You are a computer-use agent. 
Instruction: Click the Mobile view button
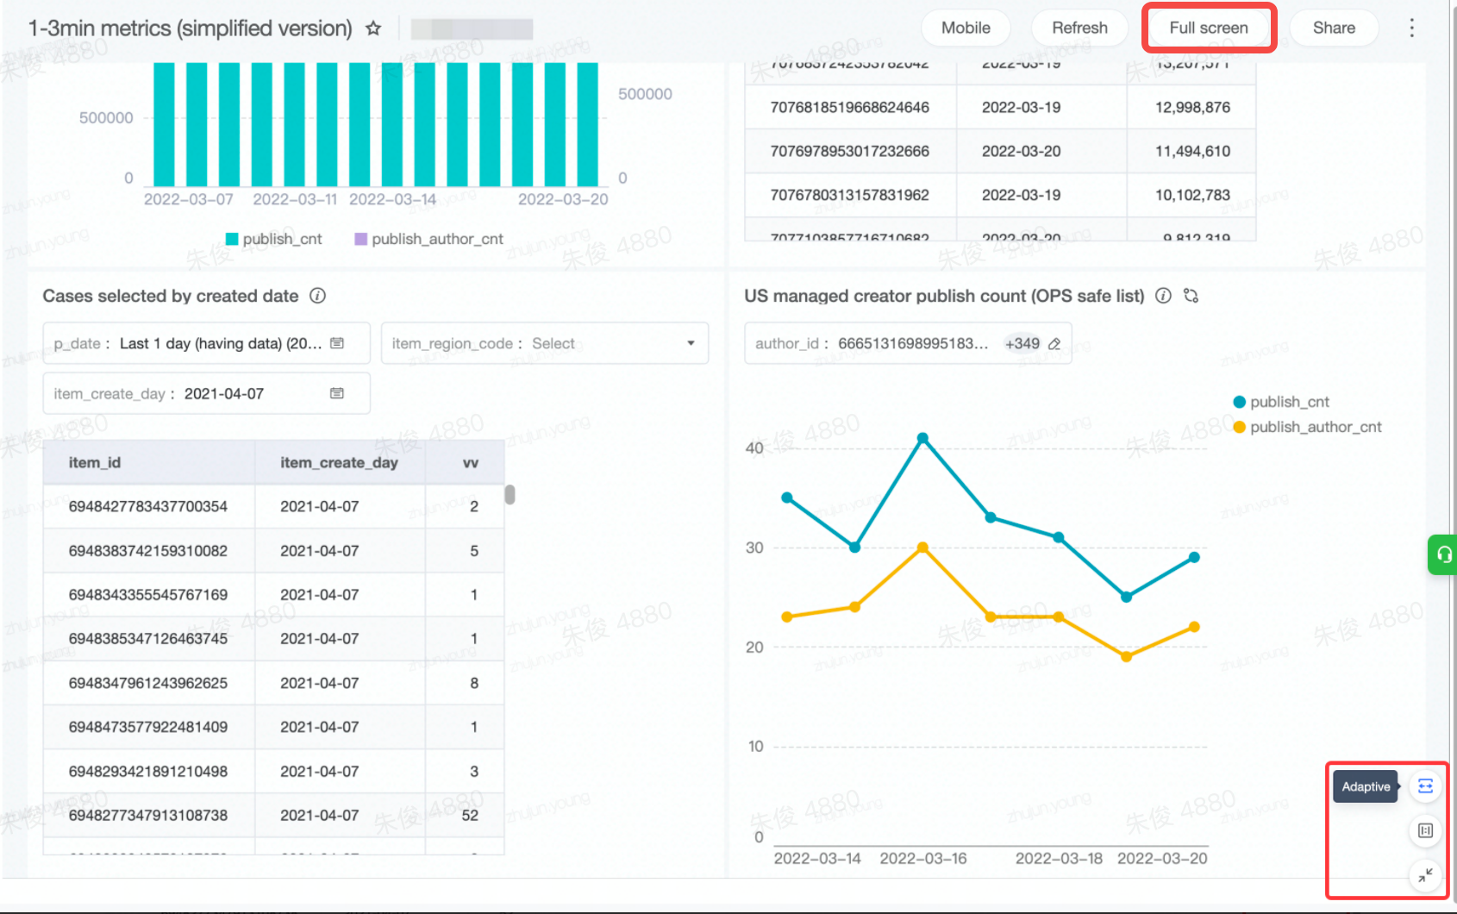pyautogui.click(x=966, y=28)
